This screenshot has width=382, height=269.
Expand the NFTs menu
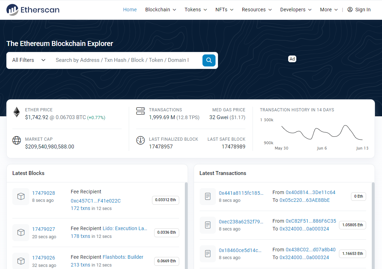[x=224, y=10]
